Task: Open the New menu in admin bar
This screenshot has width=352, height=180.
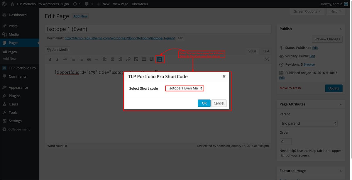Action: point(103,4)
